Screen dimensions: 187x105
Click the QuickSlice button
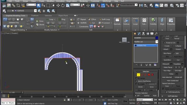[x=167, y=60]
